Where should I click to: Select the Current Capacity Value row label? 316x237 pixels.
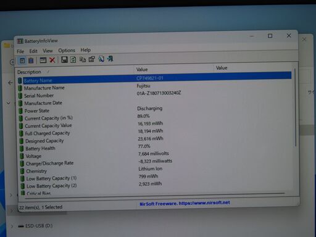pos(48,126)
